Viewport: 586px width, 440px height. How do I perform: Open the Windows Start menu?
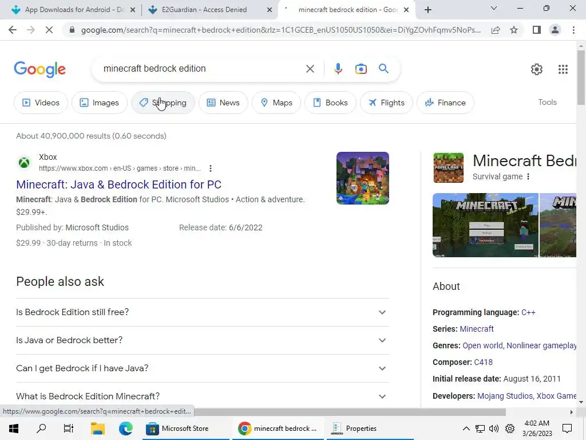(14, 429)
